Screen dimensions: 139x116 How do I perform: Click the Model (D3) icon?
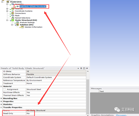[8, 2]
